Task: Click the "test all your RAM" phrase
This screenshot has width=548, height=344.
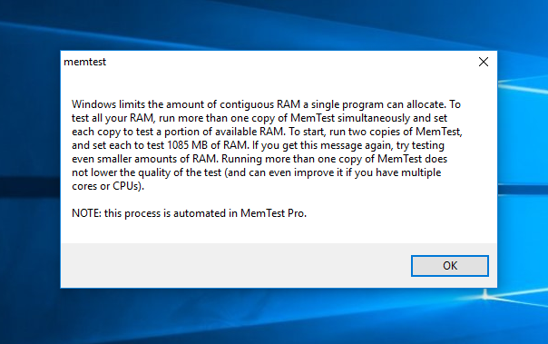Action: click(x=113, y=118)
